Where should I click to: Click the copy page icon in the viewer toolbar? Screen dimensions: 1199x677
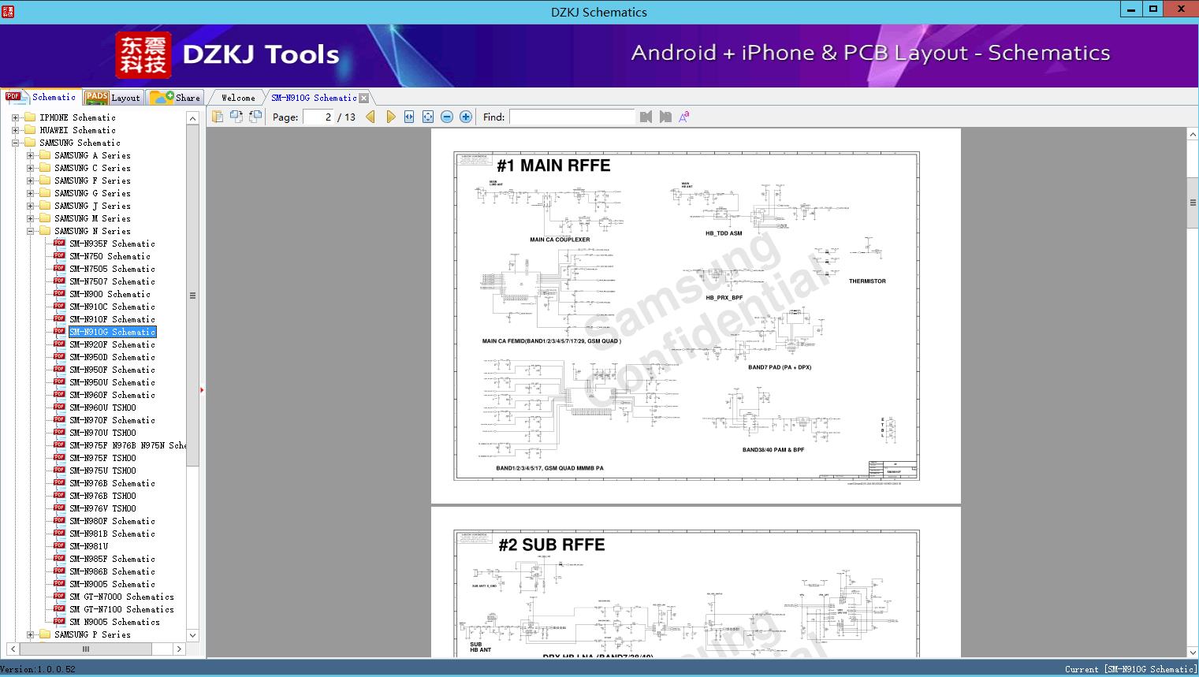click(x=218, y=117)
